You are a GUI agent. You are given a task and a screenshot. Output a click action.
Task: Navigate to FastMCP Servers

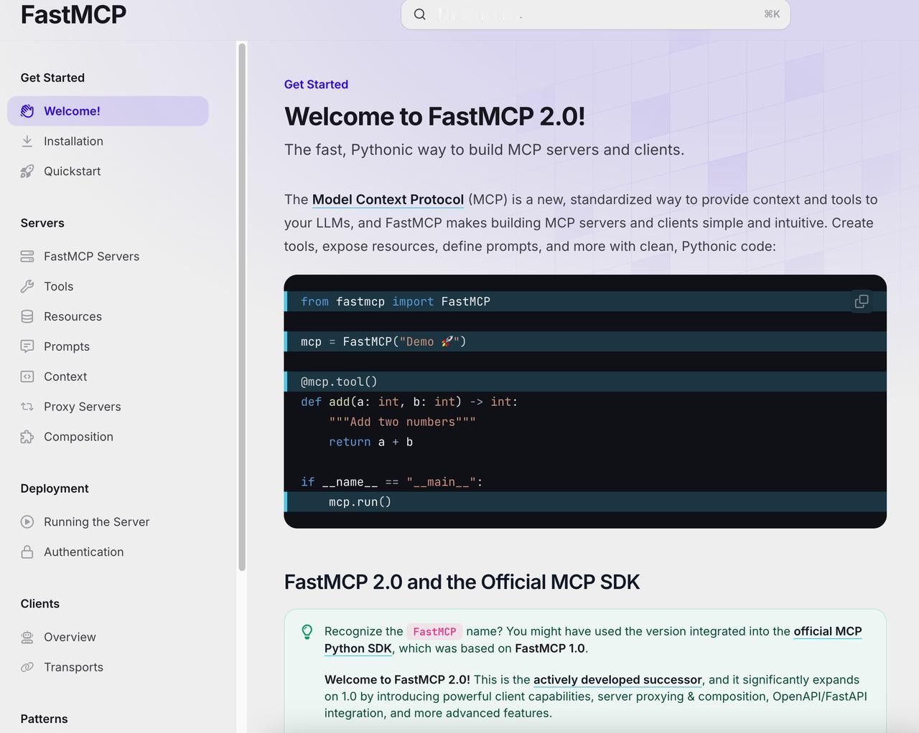click(108, 256)
